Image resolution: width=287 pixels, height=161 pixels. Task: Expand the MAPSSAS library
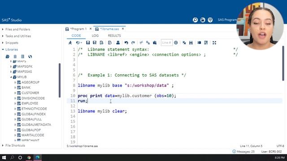(x=11, y=72)
